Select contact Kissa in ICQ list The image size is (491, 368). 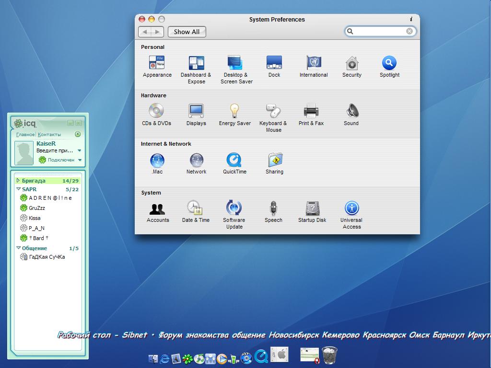click(30, 218)
